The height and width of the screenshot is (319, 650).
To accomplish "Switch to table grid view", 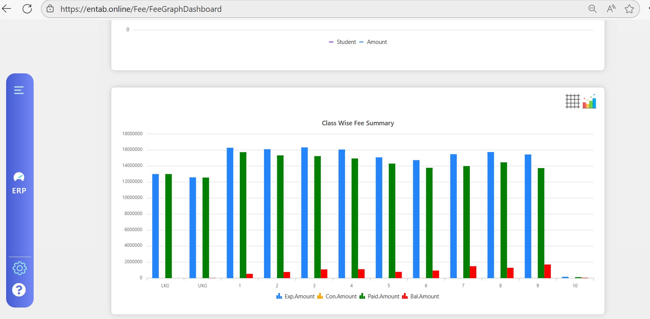I will point(572,101).
